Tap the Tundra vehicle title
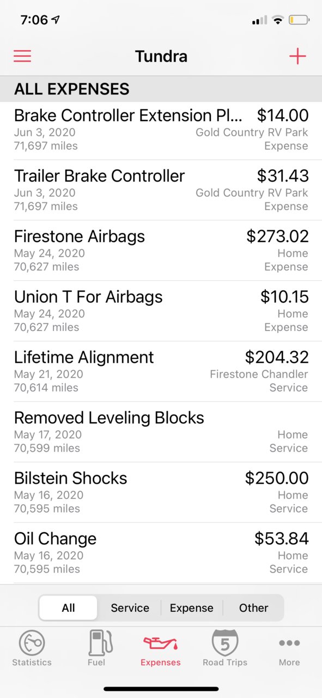 pyautogui.click(x=161, y=56)
